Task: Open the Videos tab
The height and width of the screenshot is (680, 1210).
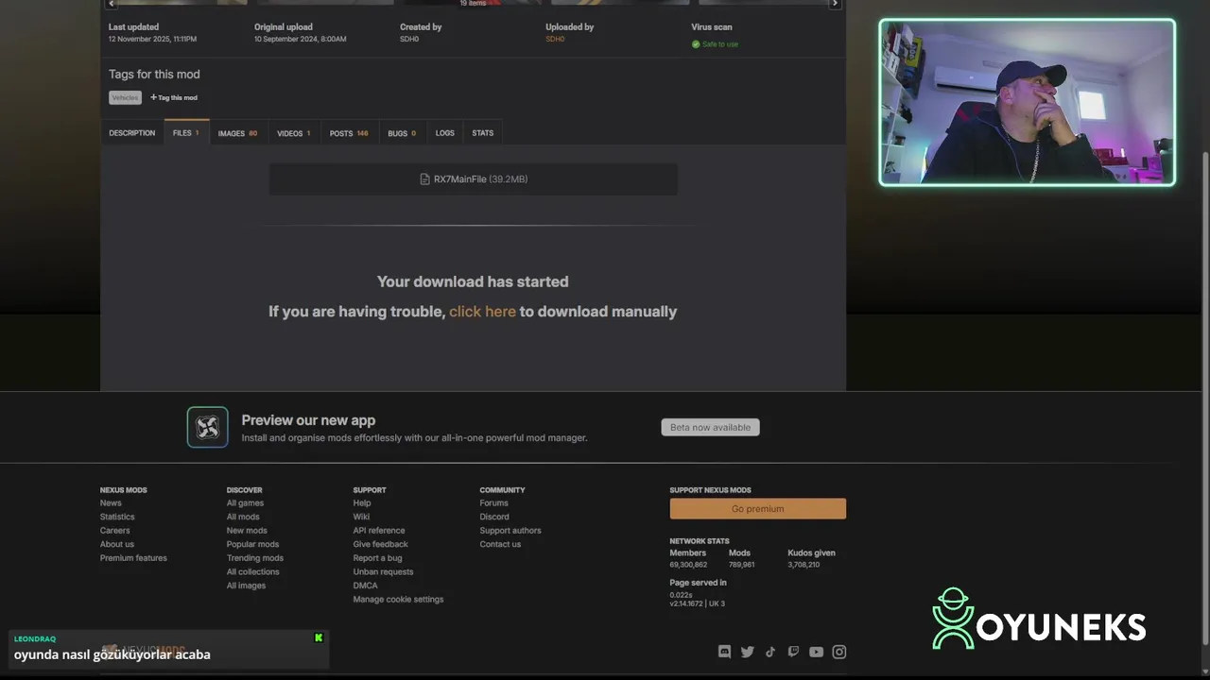Action: coord(294,133)
